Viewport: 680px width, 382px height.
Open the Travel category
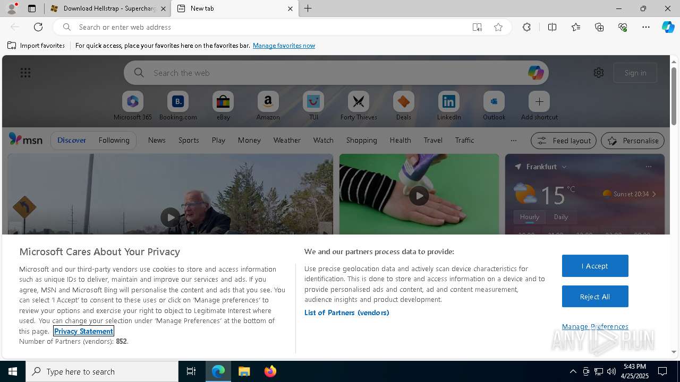433,140
